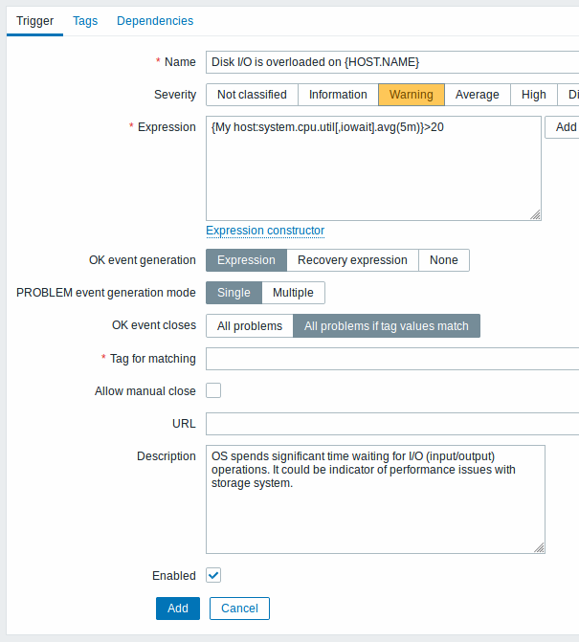Screen dimensions: 579x642
Task: Focus the URL input field
Action: coord(392,424)
